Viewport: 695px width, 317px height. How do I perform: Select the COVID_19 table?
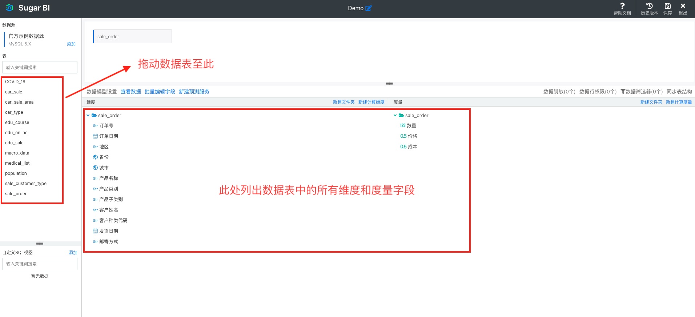[x=15, y=82]
